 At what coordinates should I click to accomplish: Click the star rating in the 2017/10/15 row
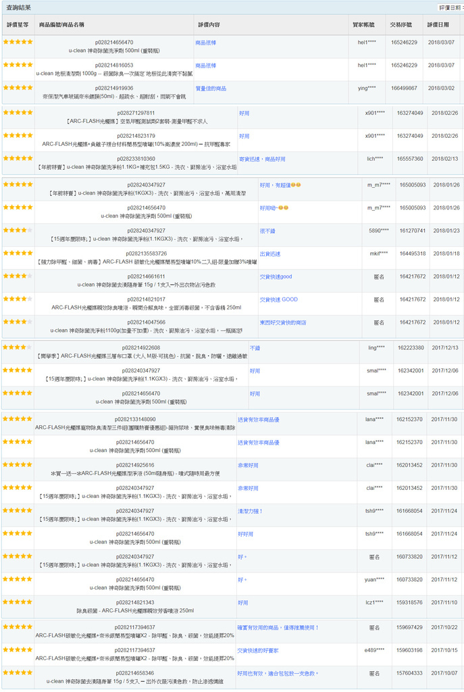click(x=17, y=649)
